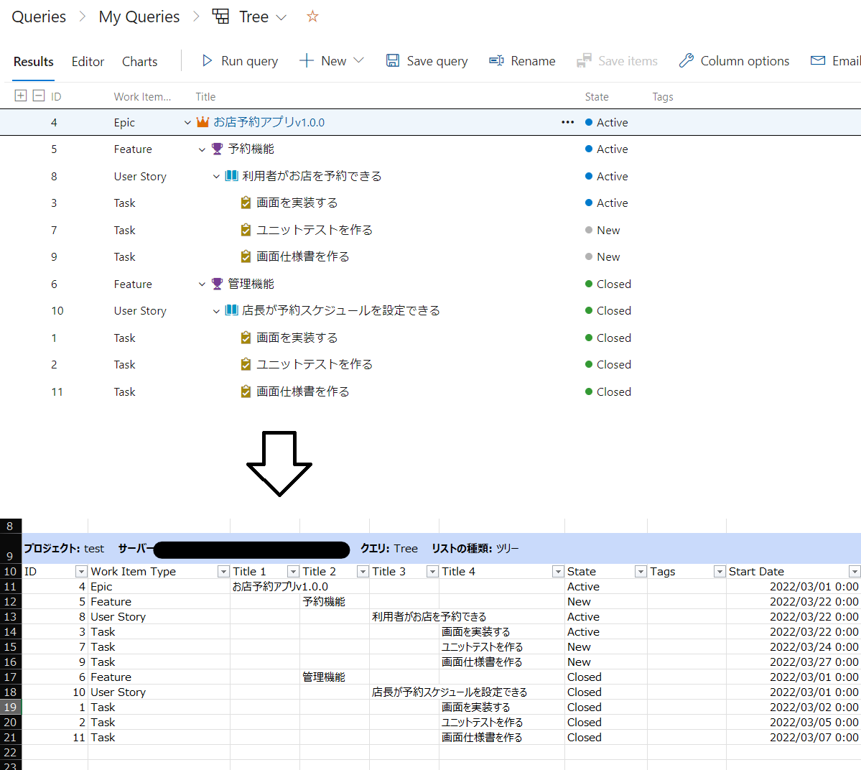The image size is (861, 770).
Task: Select the Task clipboard icon beside 画面を実装する
Action: coord(246,203)
